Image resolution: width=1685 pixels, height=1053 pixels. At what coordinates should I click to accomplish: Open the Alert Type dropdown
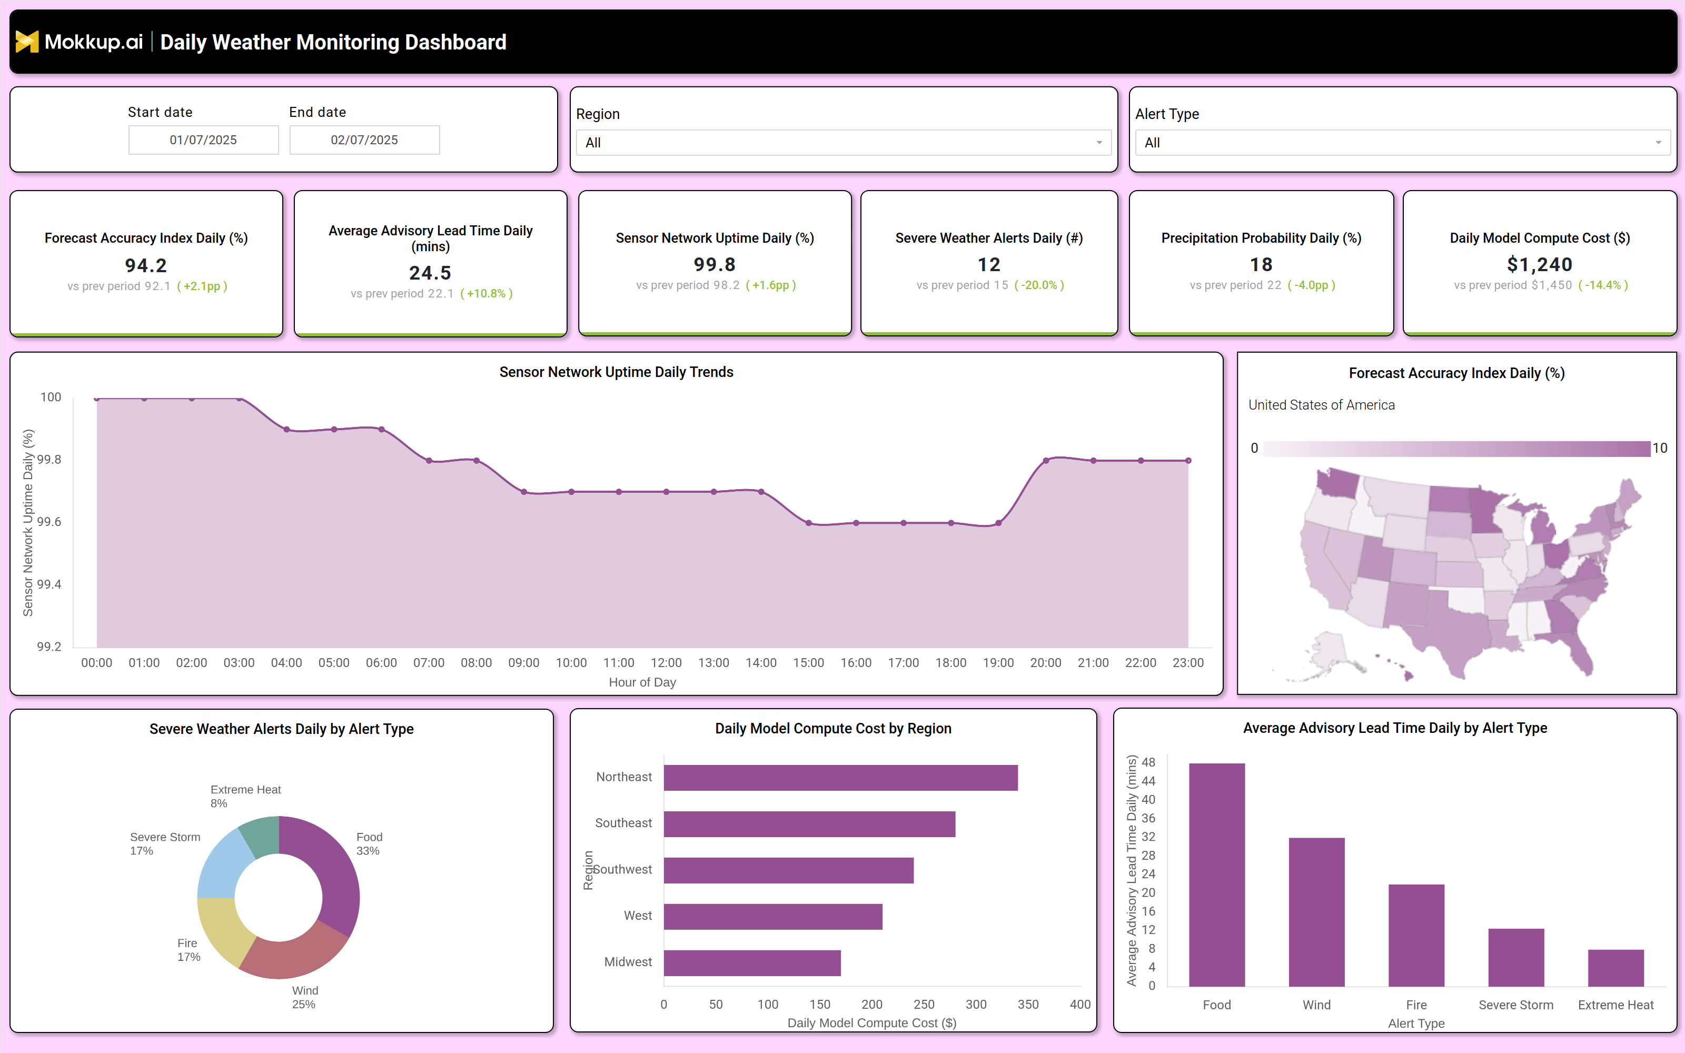(1402, 143)
